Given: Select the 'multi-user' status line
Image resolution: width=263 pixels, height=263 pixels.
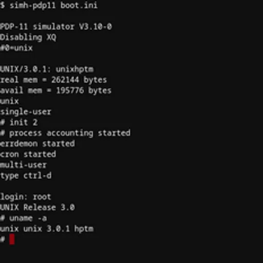Looking at the screenshot, I should click(x=23, y=165).
